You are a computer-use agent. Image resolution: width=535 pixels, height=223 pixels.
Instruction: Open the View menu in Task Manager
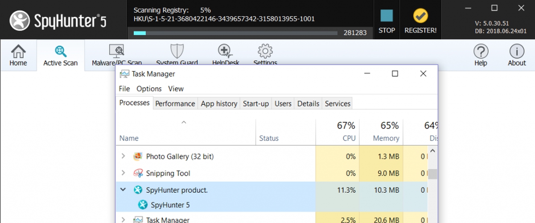coord(176,89)
